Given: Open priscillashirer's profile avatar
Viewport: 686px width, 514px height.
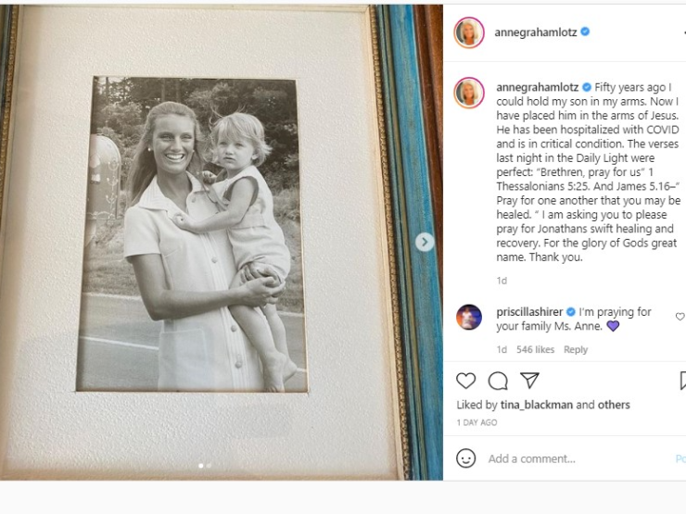Looking at the screenshot, I should [469, 317].
